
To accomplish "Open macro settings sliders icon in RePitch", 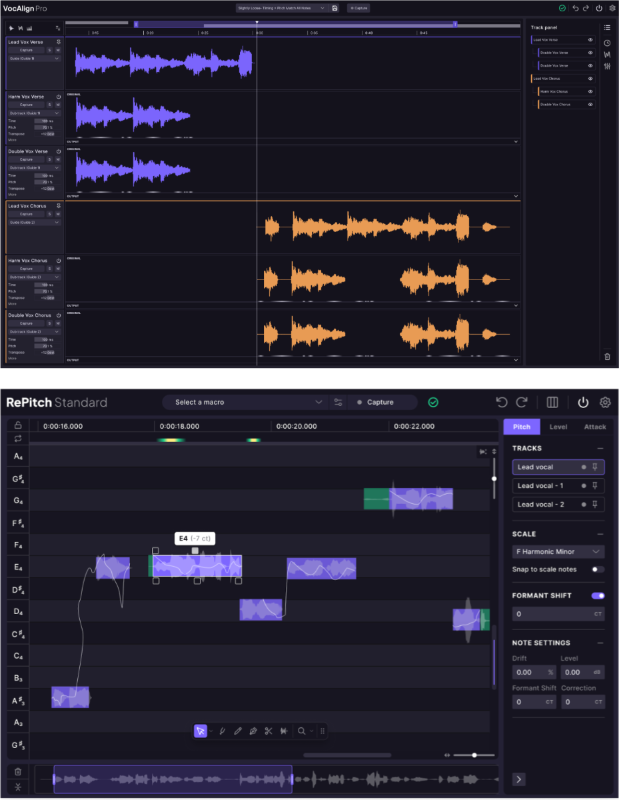I will coord(338,402).
